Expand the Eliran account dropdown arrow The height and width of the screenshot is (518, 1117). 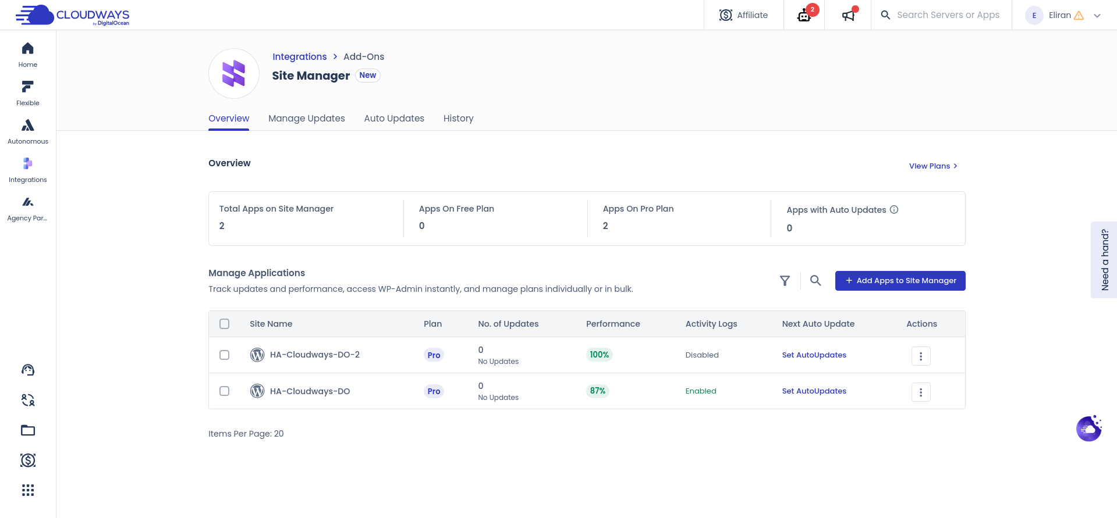point(1097,16)
